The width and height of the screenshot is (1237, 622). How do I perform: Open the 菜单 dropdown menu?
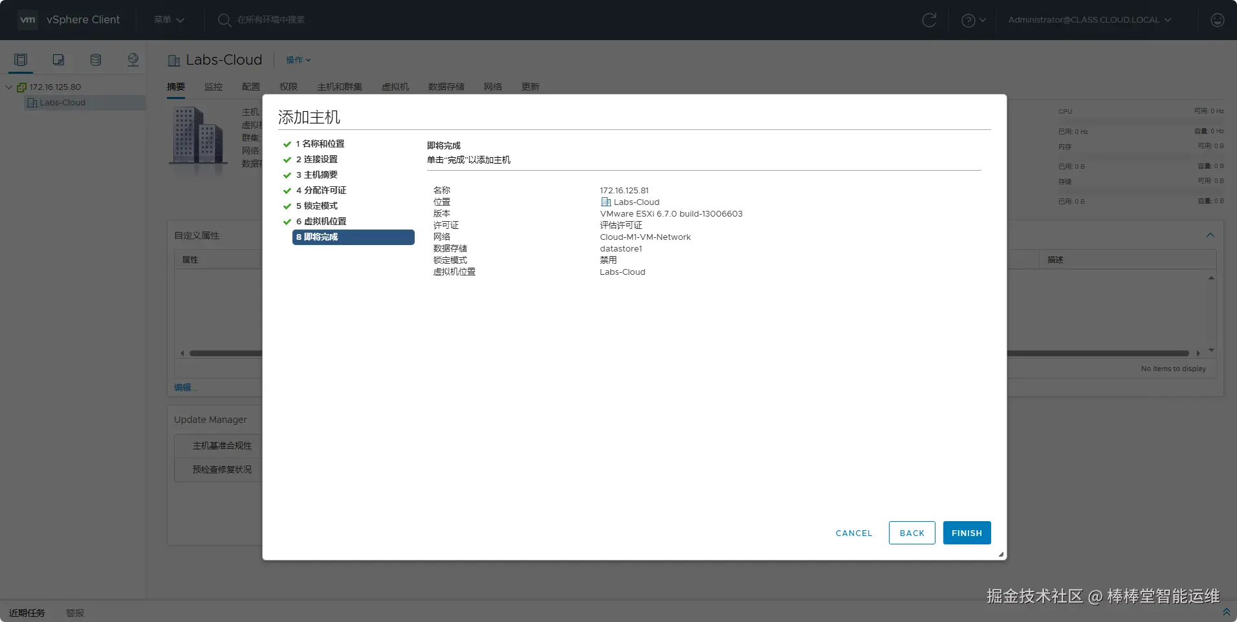[x=169, y=20]
